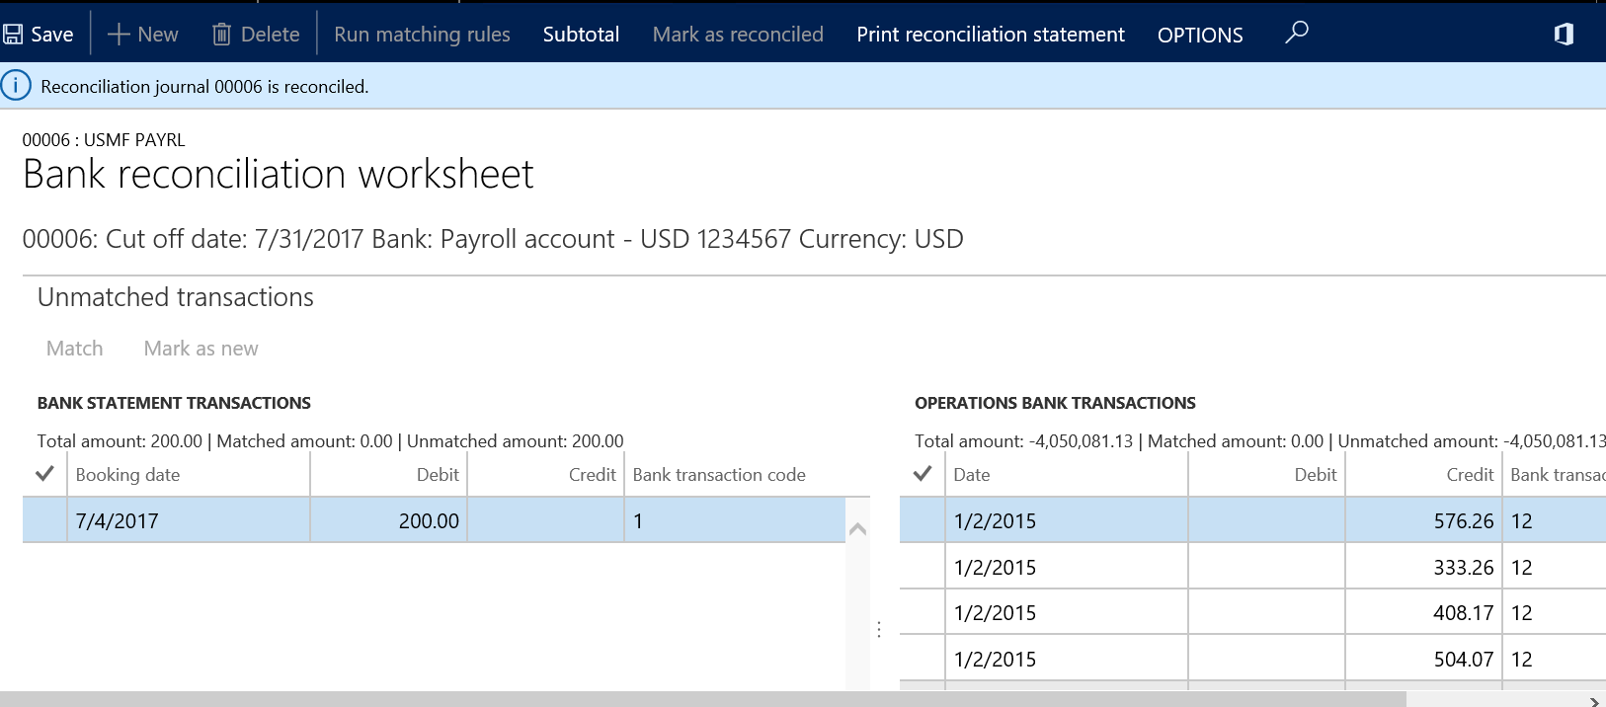
Task: Open the OPTIONS menu
Action: pos(1200,35)
